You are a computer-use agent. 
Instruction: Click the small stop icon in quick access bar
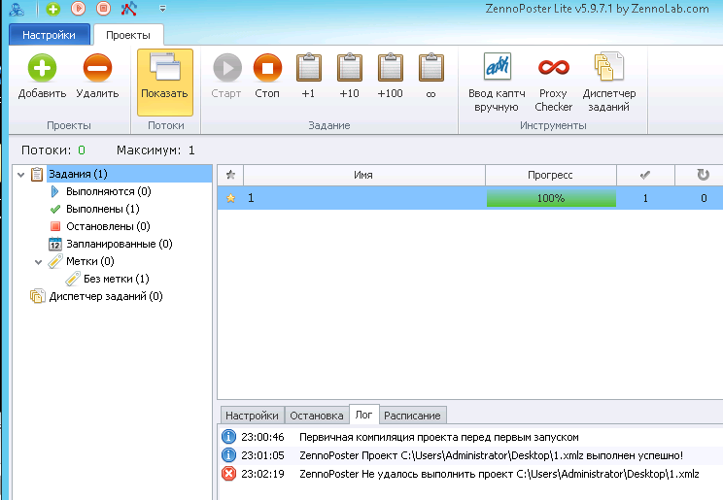point(103,9)
